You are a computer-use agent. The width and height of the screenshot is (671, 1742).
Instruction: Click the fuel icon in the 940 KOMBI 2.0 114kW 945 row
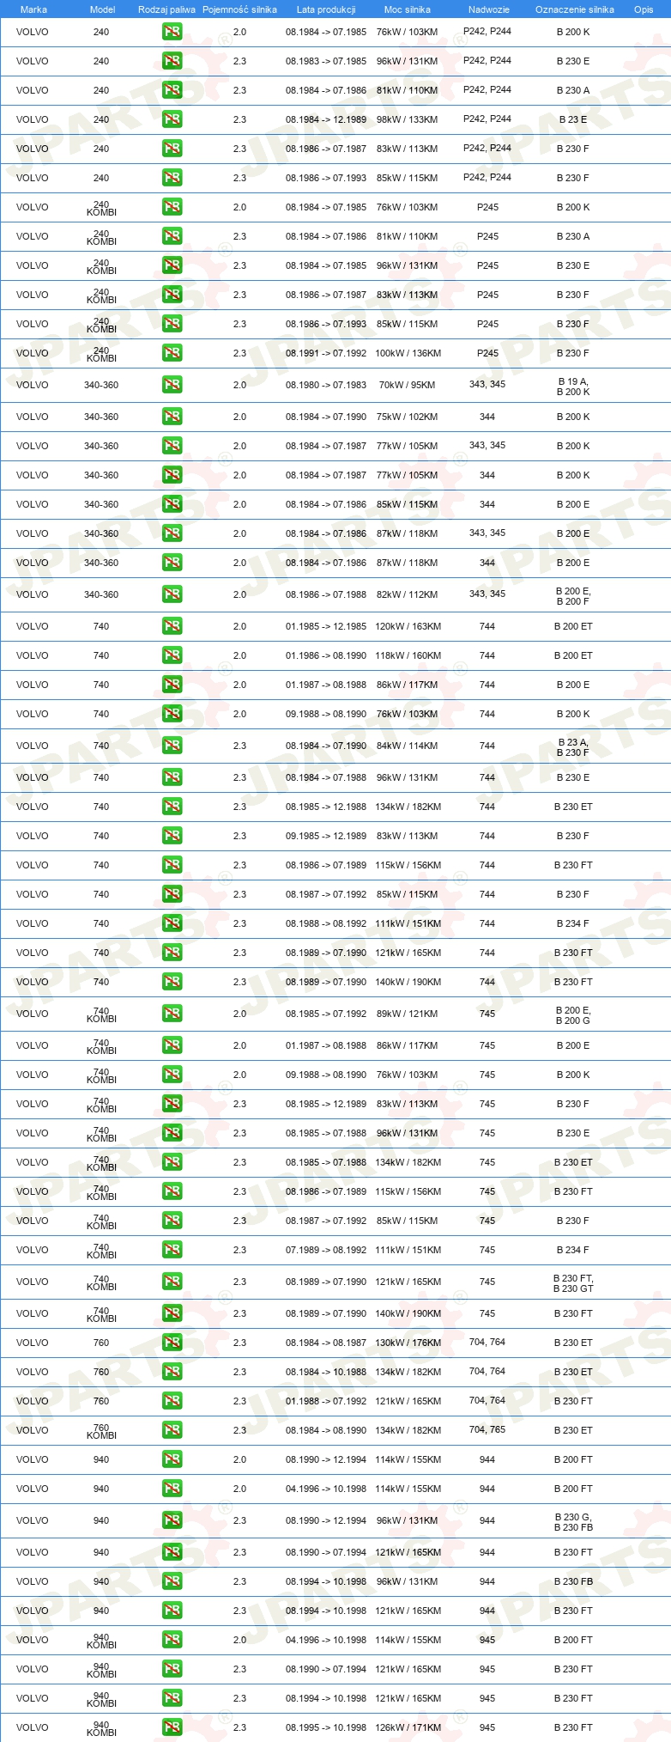pyautogui.click(x=172, y=1640)
